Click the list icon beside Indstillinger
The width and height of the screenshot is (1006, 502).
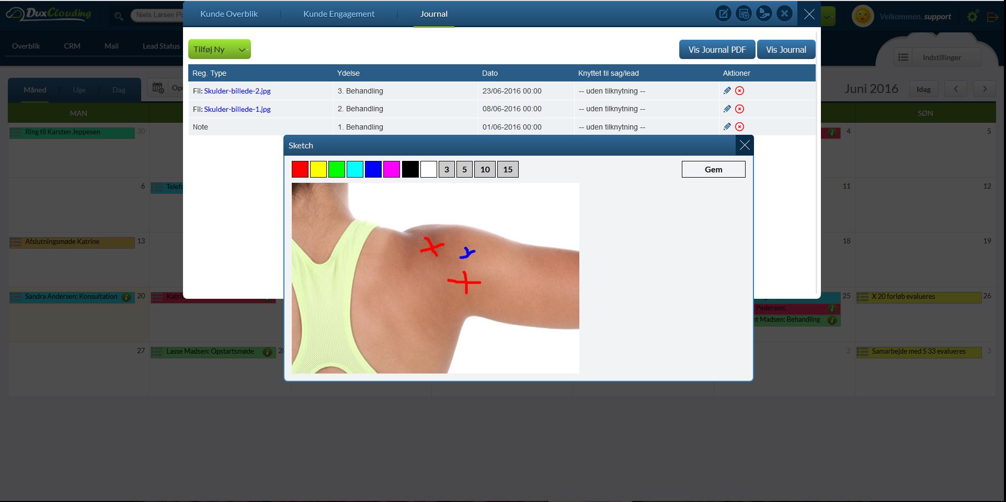[903, 57]
